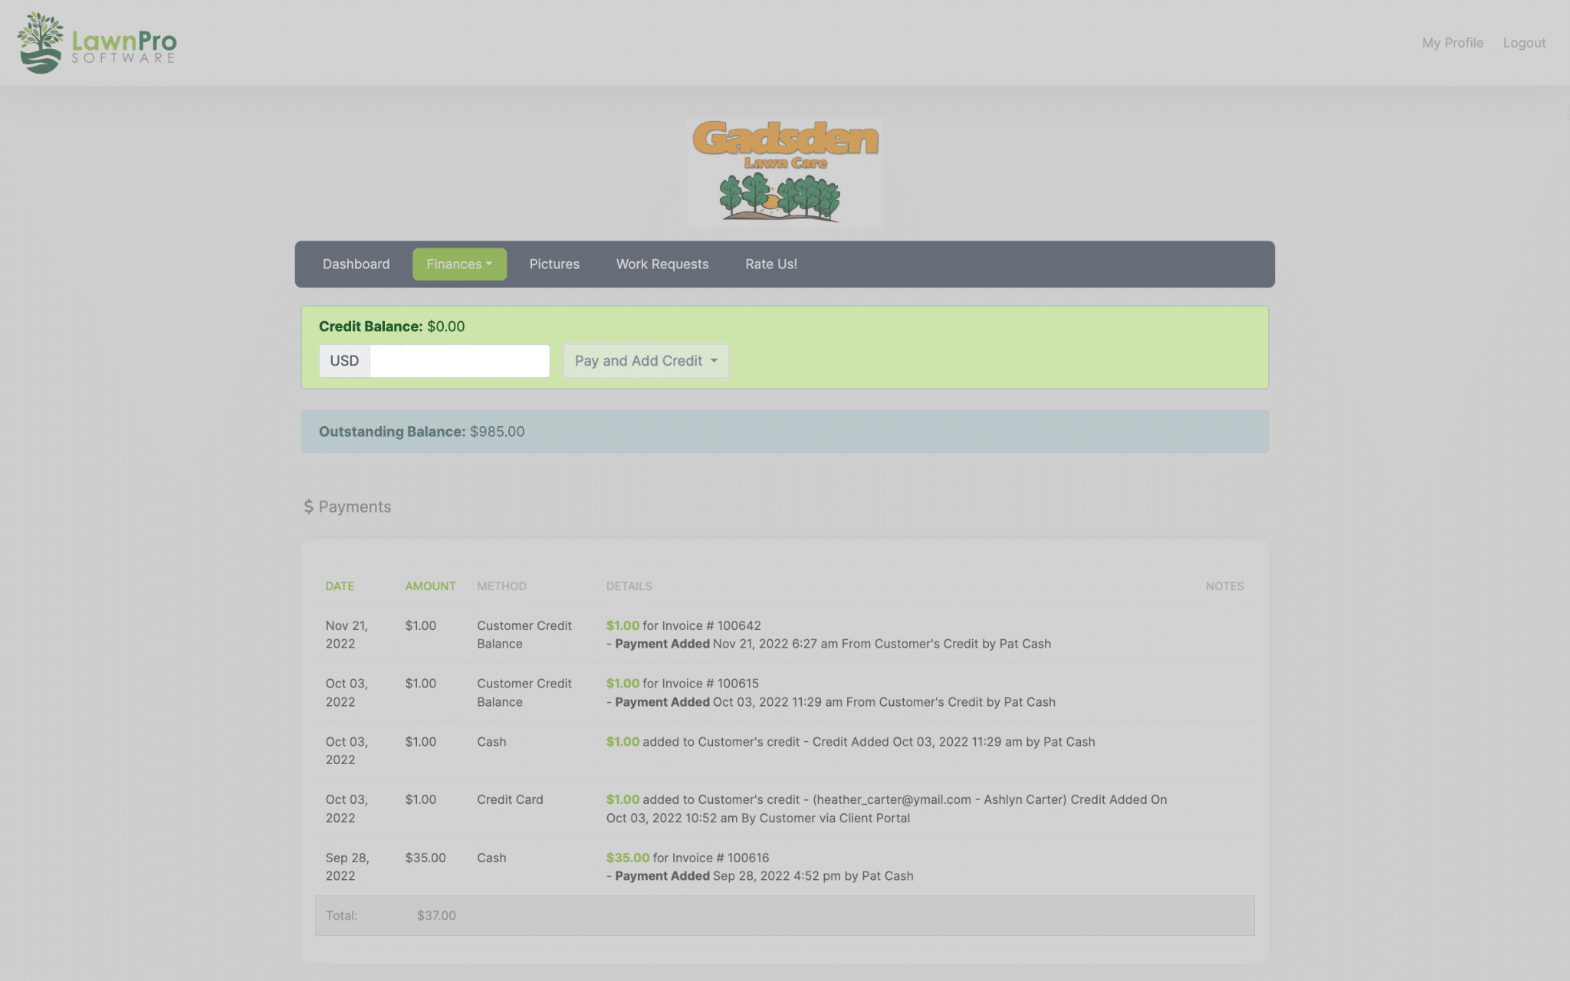Click inside the credit amount input field

(x=458, y=360)
